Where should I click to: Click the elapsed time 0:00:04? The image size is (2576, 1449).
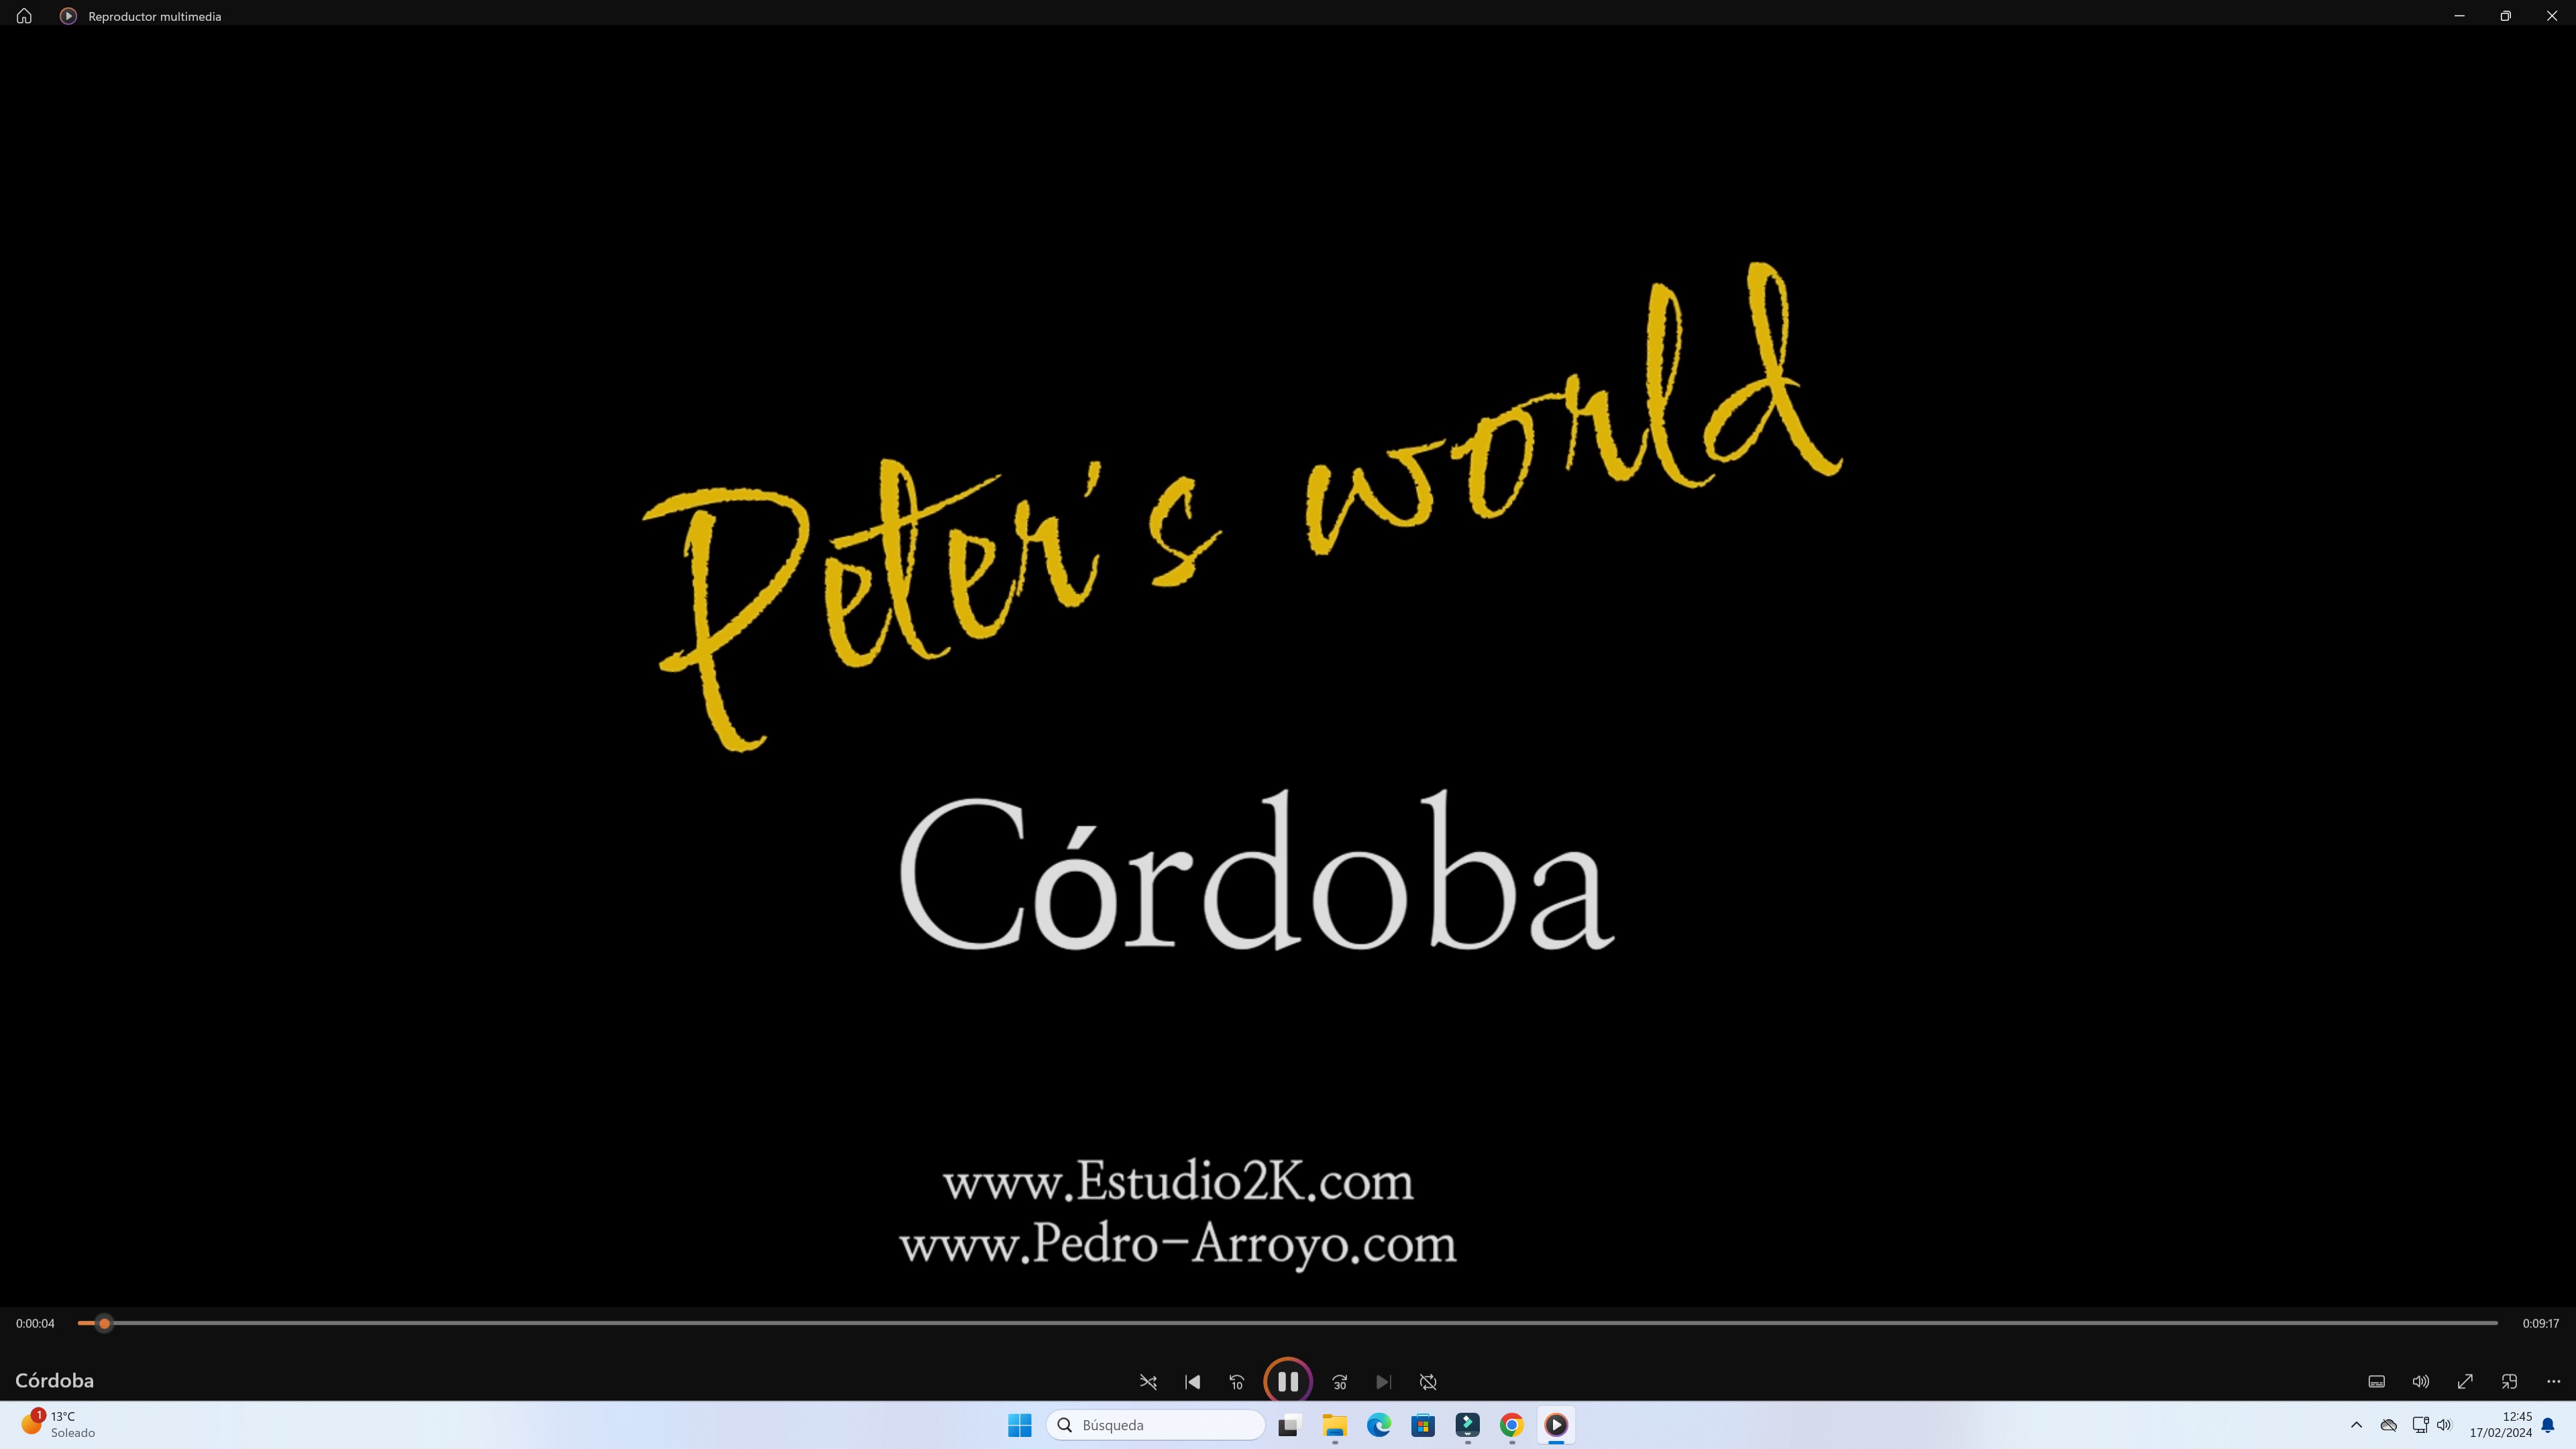tap(35, 1323)
